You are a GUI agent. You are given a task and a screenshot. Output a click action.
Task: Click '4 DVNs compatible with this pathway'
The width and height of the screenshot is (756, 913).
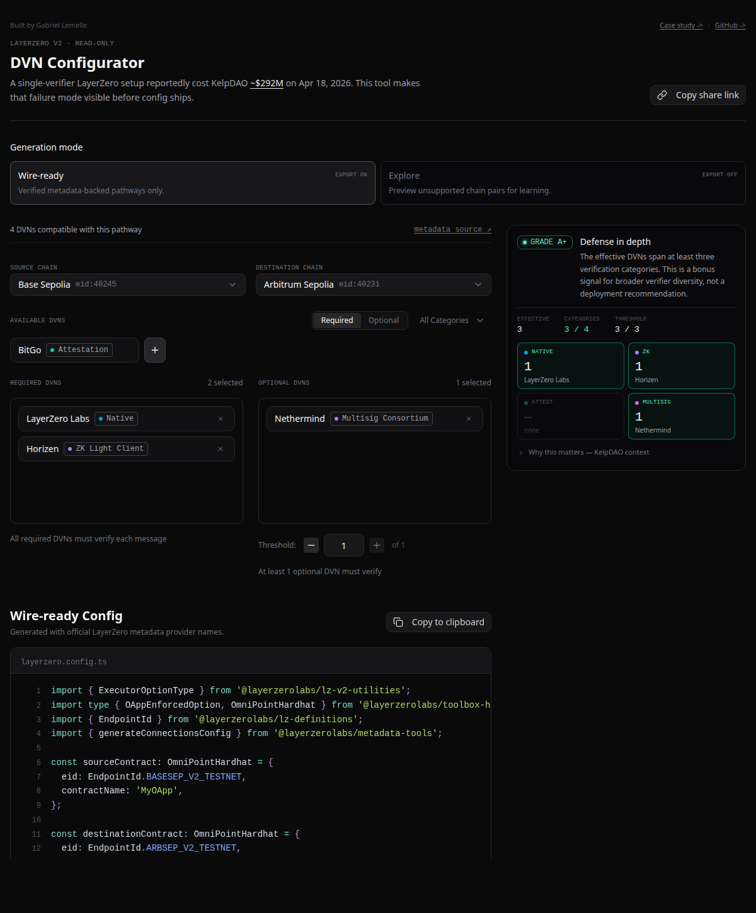point(76,230)
